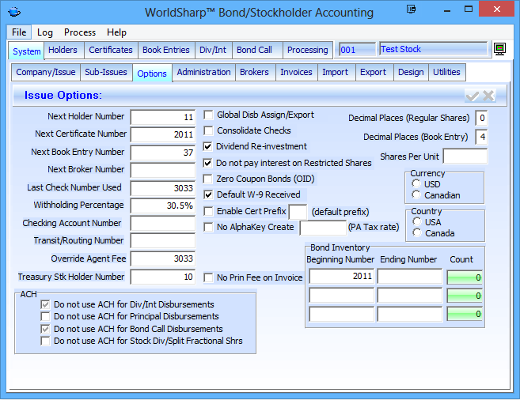Click the grayed X cancel icon
The image size is (520, 400).
point(488,96)
